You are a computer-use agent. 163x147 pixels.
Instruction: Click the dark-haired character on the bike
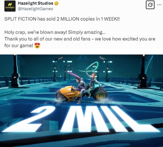(x=80, y=90)
